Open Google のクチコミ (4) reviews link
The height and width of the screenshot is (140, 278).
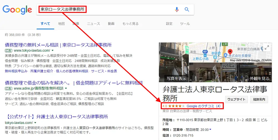click(x=204, y=106)
